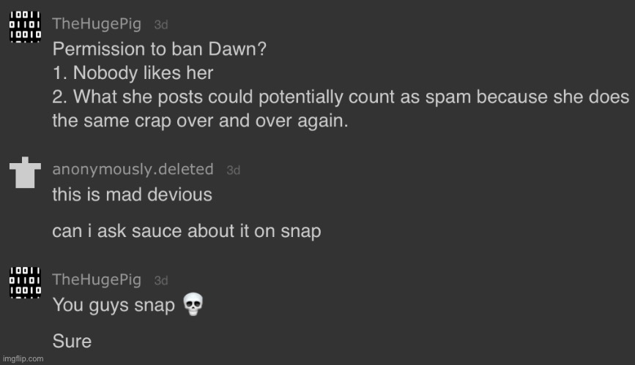Click TheHugePig's binary avatar on the top comment
635x365 pixels.
point(25,27)
